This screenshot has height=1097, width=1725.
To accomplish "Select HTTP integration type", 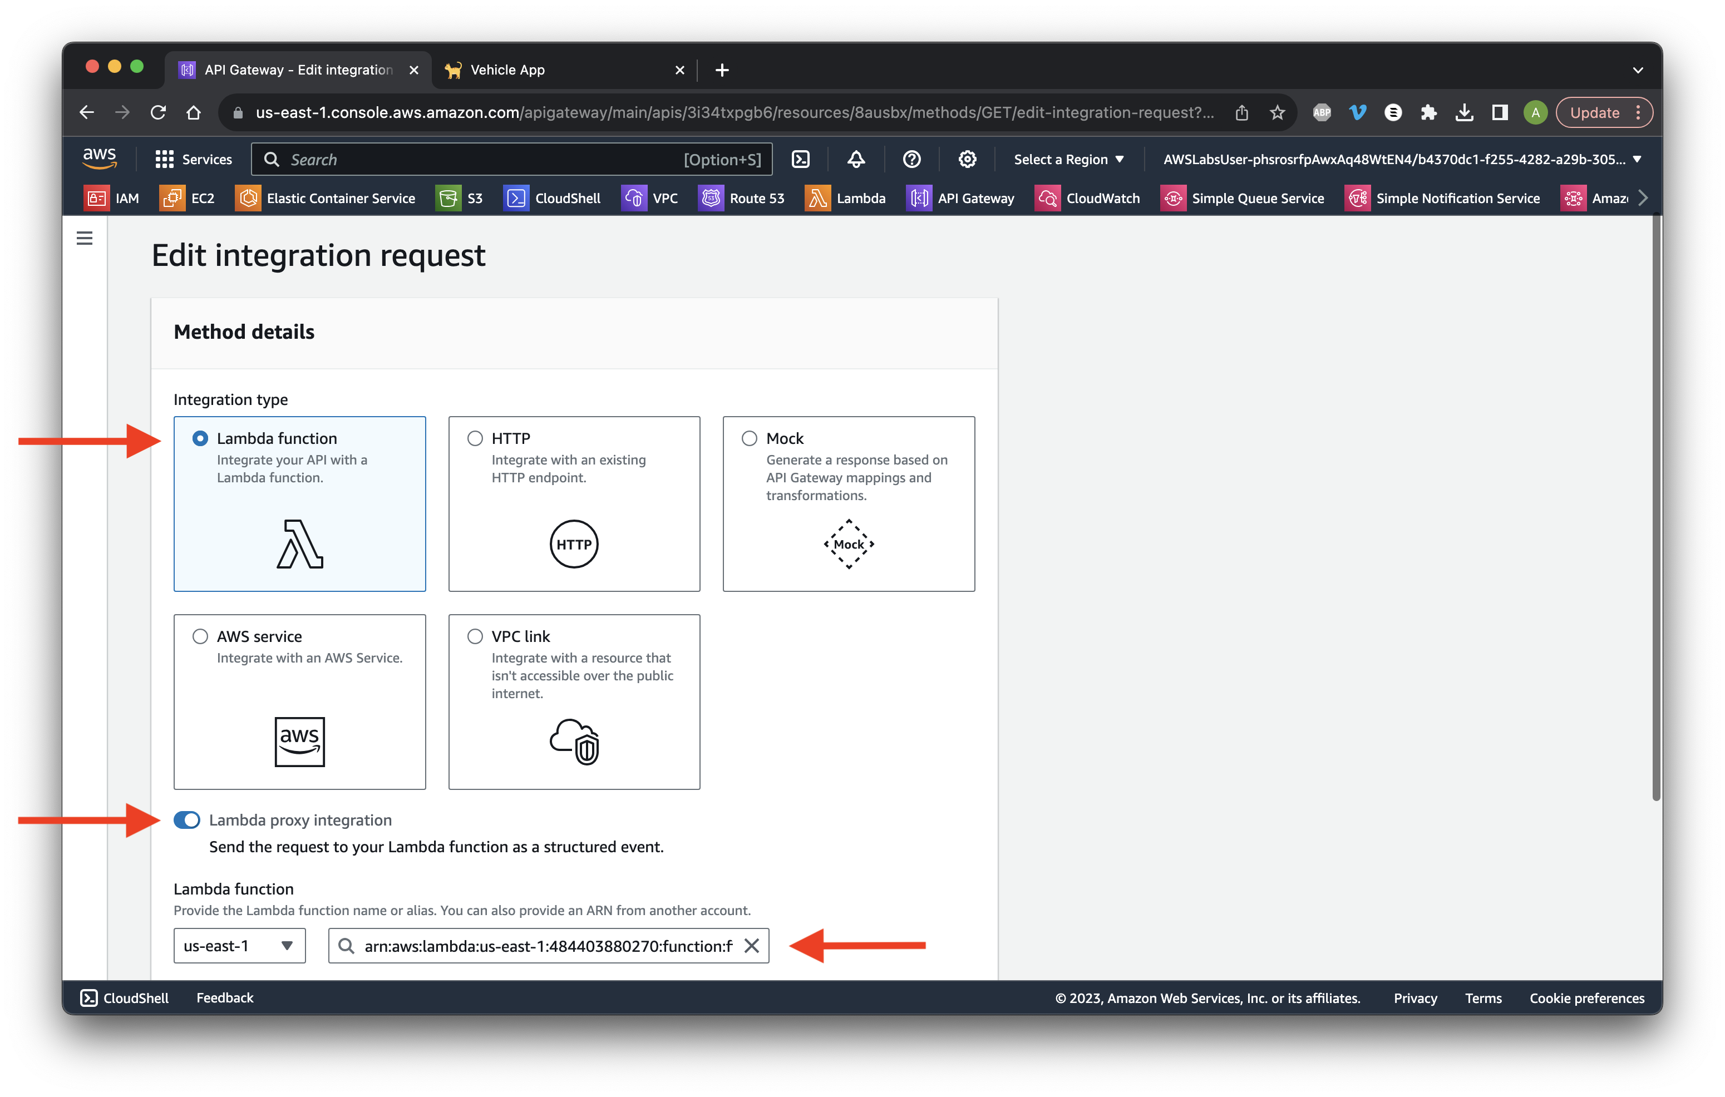I will (574, 503).
